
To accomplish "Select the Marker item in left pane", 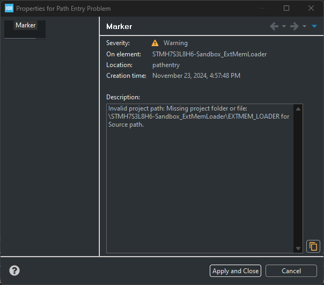I will tap(25, 25).
